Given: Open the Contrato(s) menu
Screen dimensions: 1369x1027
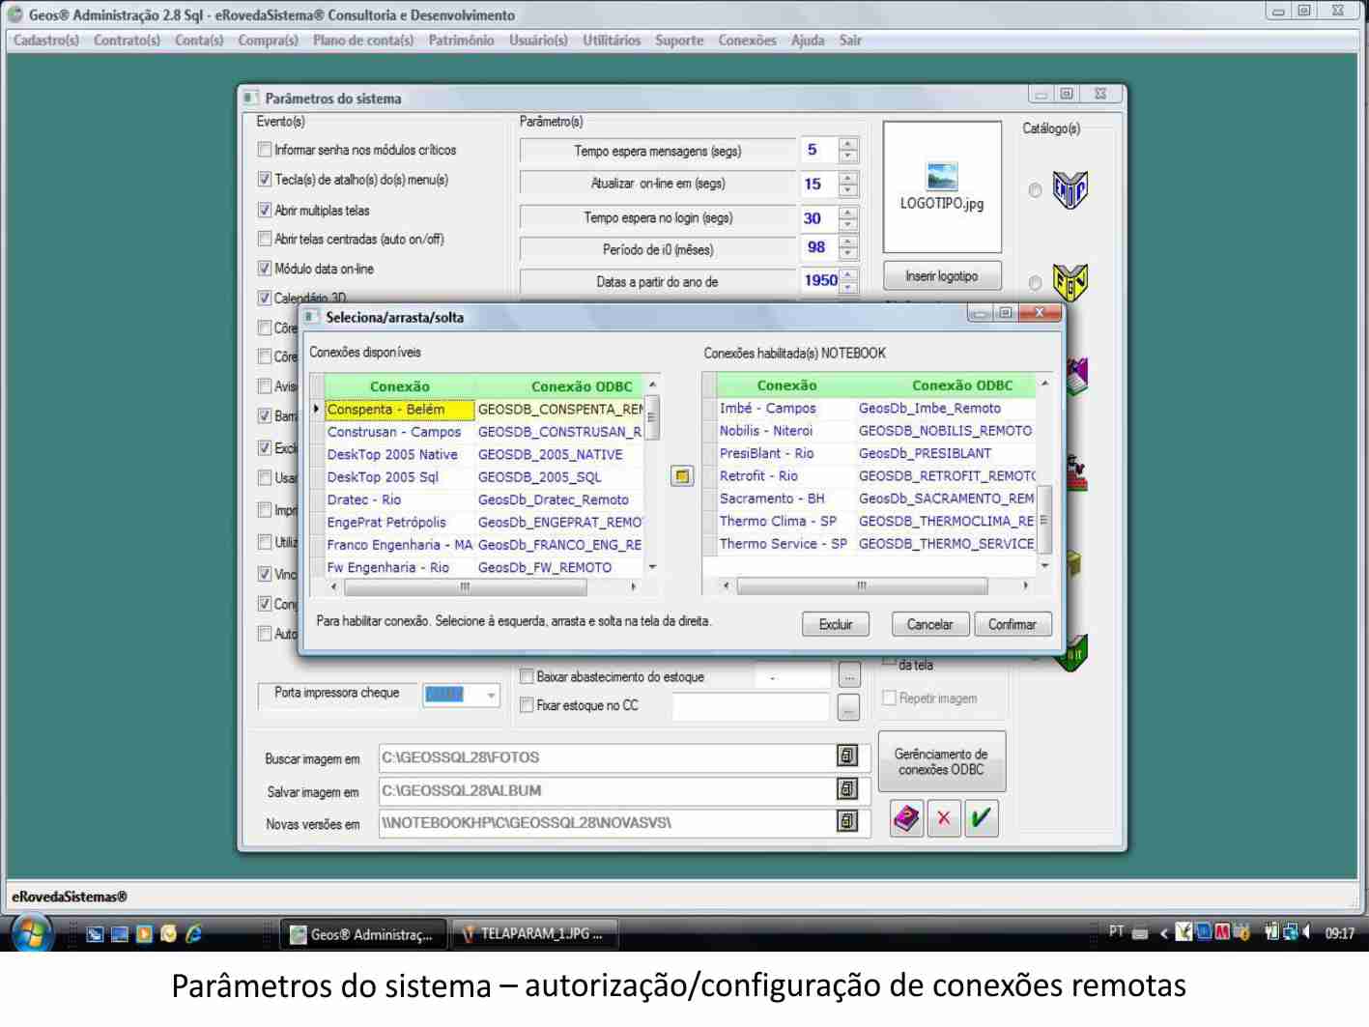Looking at the screenshot, I should point(127,41).
